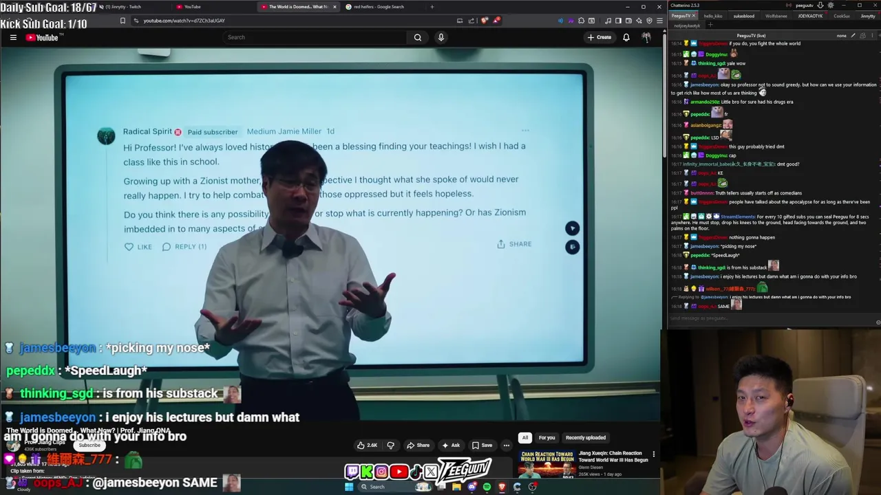Open the peeguutv account switcher in Chatterino
Image resolution: width=881 pixels, height=495 pixels.
pyautogui.click(x=805, y=5)
